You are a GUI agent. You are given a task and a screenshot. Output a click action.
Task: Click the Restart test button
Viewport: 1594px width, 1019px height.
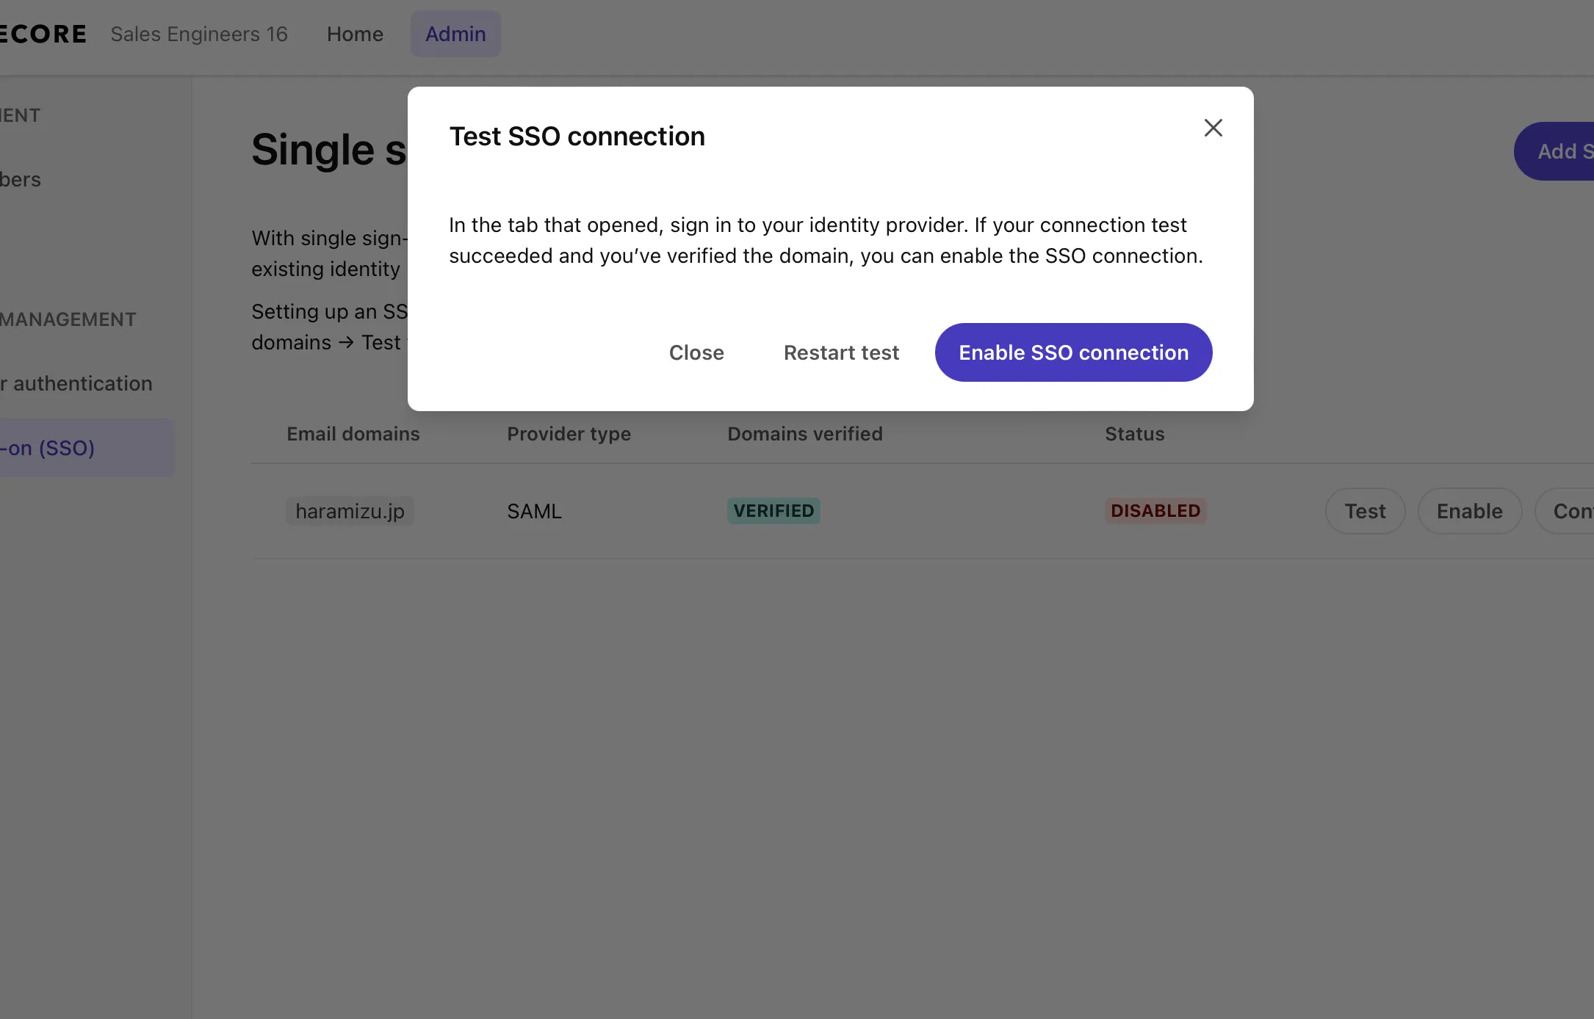(x=841, y=352)
